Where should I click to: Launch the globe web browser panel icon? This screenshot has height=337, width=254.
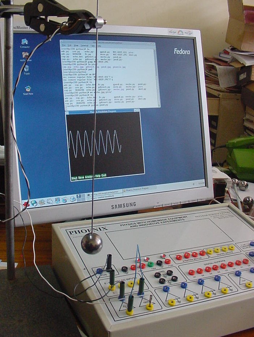(34, 203)
